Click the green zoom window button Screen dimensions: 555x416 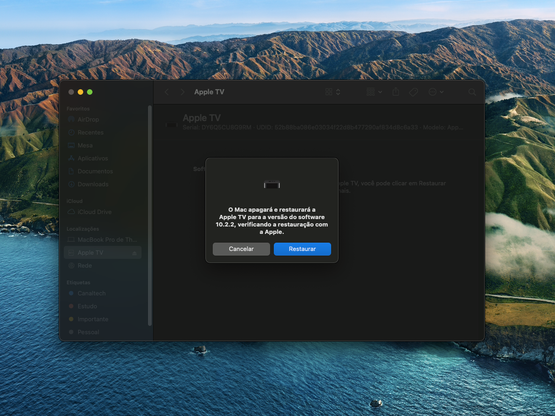click(x=89, y=92)
